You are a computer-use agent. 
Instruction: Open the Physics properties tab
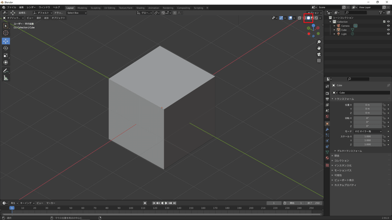327,141
